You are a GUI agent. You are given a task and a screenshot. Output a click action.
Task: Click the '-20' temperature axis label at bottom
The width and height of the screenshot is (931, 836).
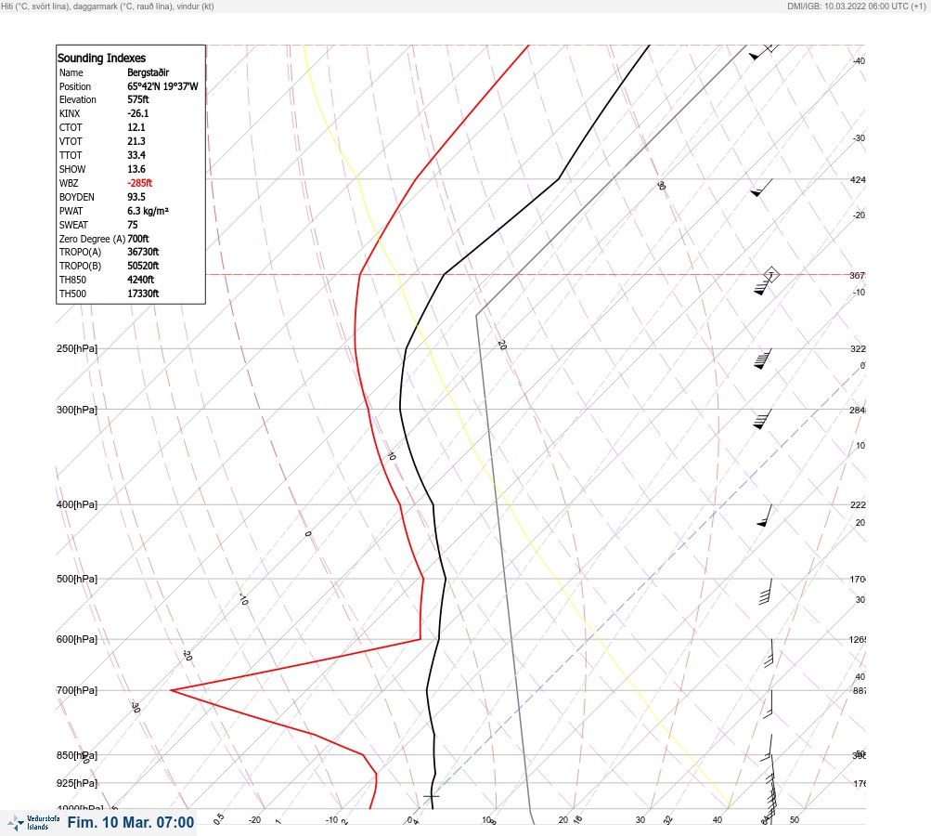coord(254,820)
